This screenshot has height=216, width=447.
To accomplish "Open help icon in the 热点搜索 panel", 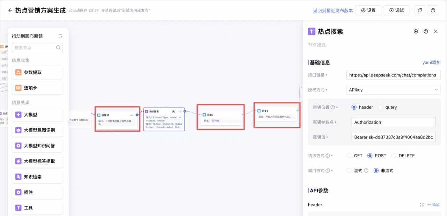I will pos(426,31).
